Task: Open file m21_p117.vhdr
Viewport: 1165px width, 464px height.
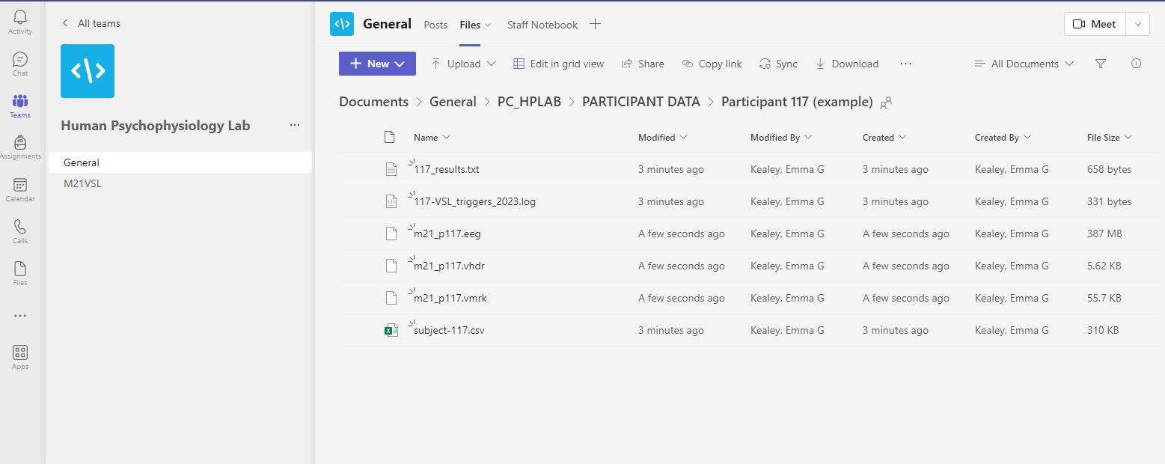Action: [450, 266]
